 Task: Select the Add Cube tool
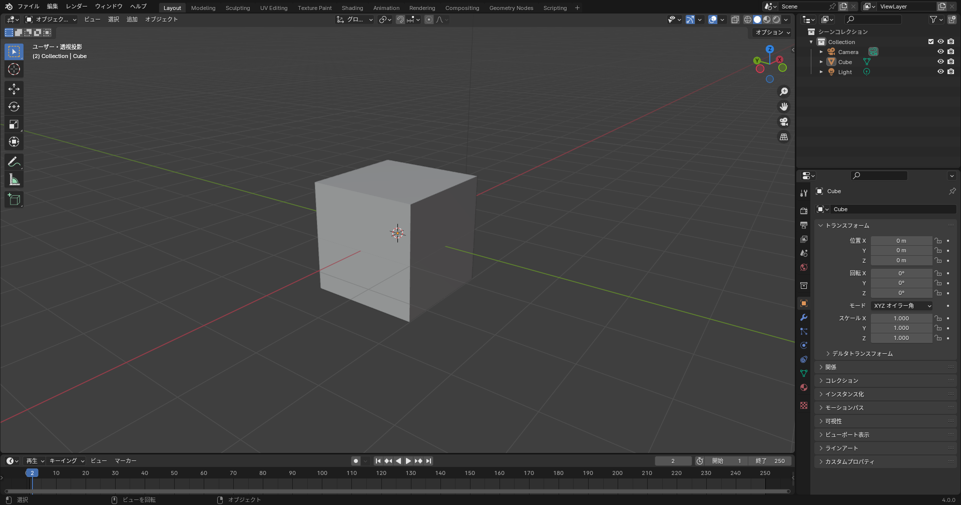(14, 200)
